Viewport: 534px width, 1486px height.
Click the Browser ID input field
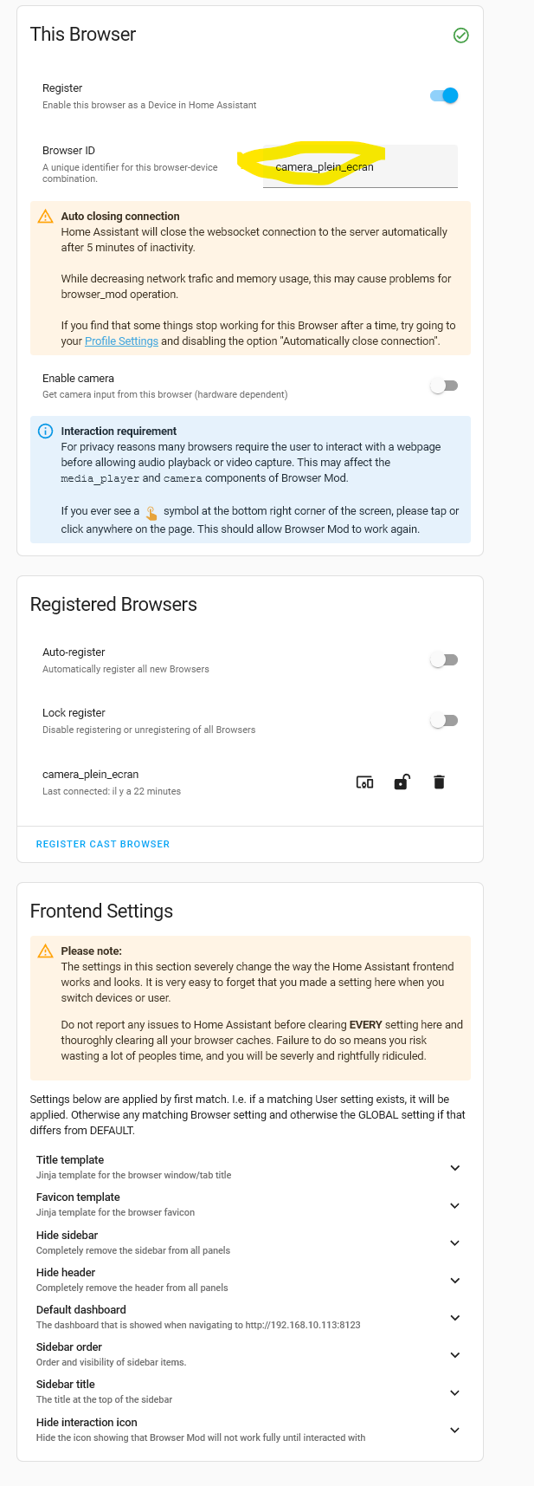(360, 167)
